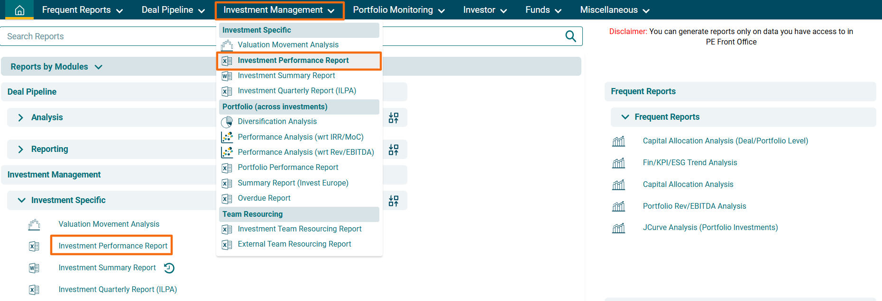Click the sort icon in Reporting row

394,150
